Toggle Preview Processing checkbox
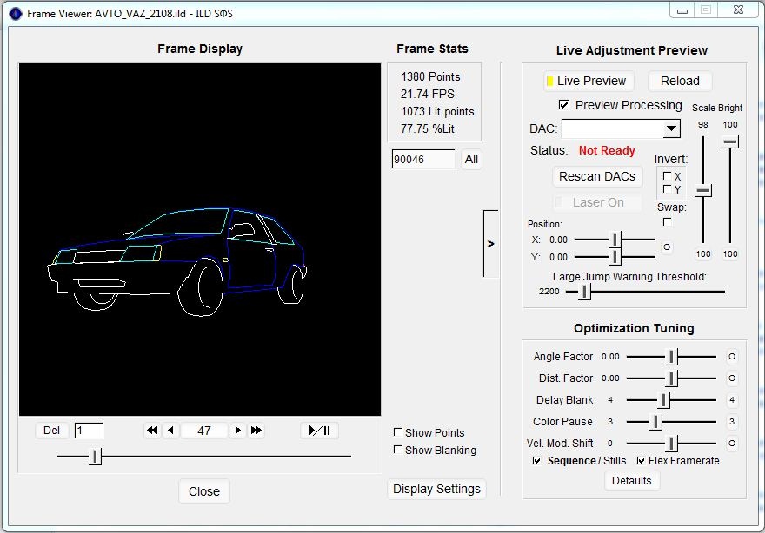 coord(563,105)
